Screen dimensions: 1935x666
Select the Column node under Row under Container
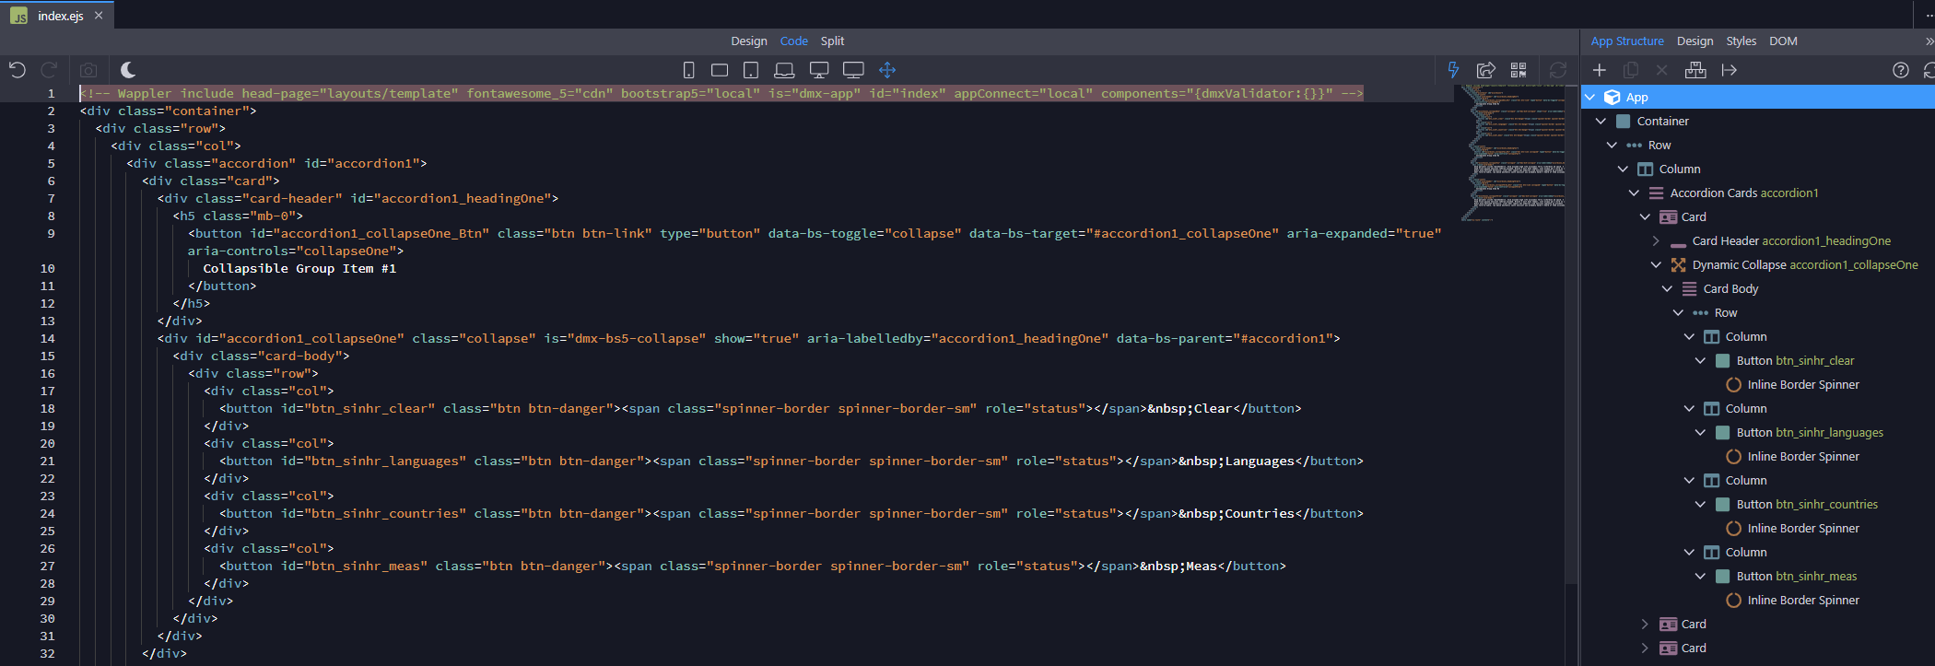click(1680, 169)
